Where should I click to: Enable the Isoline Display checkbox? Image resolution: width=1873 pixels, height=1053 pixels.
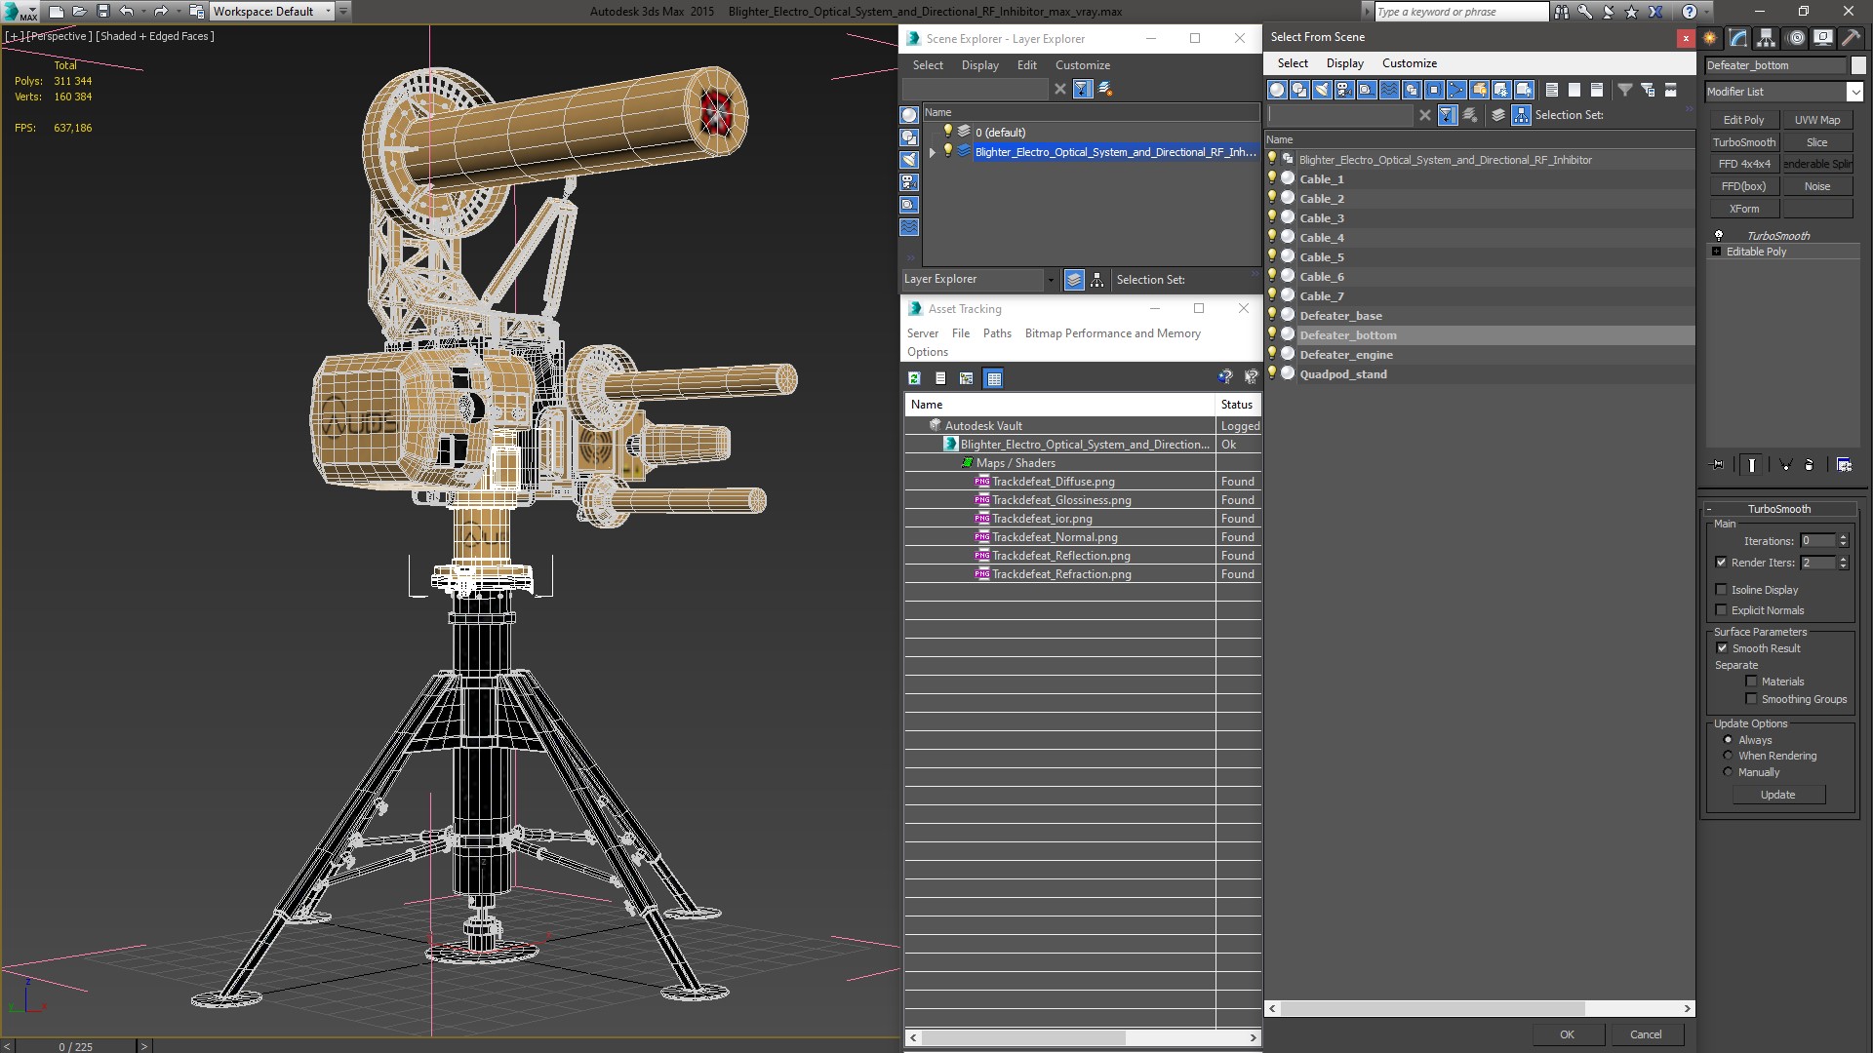click(x=1721, y=590)
